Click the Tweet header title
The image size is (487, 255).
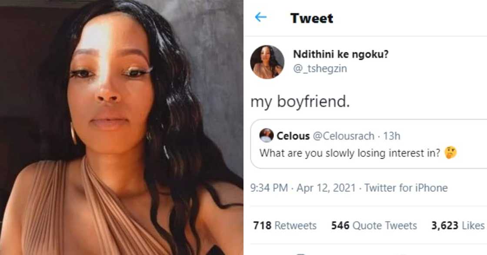coord(312,18)
